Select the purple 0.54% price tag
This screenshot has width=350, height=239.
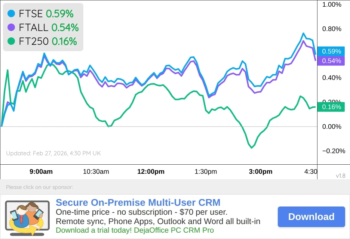(331, 60)
